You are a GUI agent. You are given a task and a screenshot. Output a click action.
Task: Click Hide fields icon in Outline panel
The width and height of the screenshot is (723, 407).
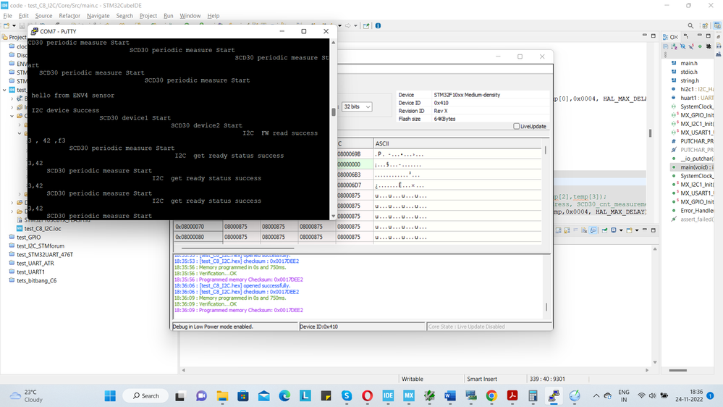[x=683, y=46]
